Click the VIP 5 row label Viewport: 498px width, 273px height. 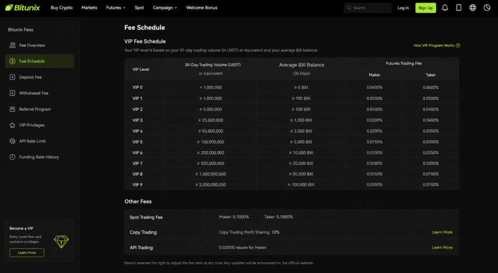click(x=138, y=142)
